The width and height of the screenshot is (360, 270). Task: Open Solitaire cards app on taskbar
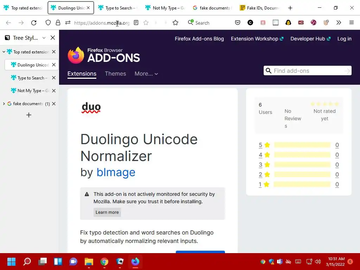(x=120, y=262)
